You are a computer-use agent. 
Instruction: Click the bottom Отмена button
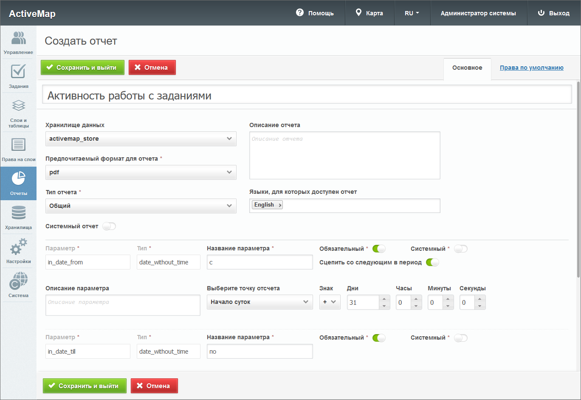(154, 386)
